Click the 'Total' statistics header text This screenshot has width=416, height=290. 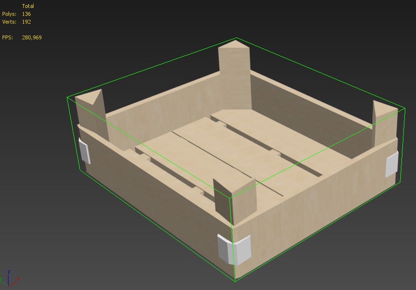click(x=28, y=6)
